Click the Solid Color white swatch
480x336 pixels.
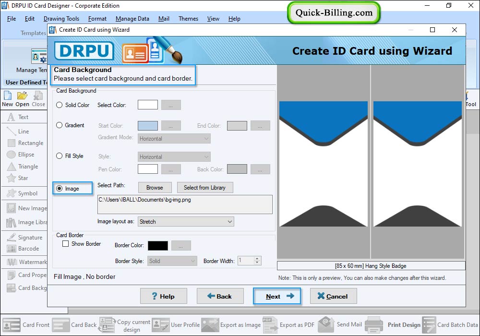coord(148,105)
